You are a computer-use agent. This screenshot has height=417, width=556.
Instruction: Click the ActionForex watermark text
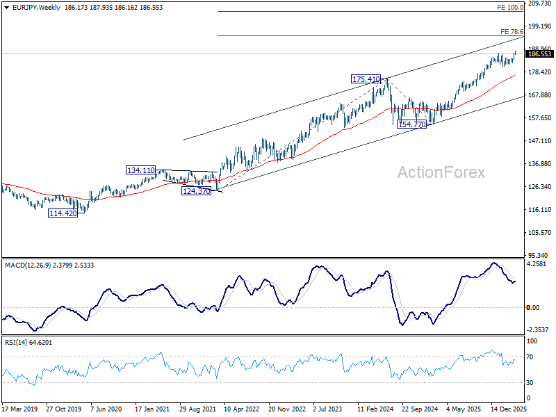pyautogui.click(x=441, y=172)
